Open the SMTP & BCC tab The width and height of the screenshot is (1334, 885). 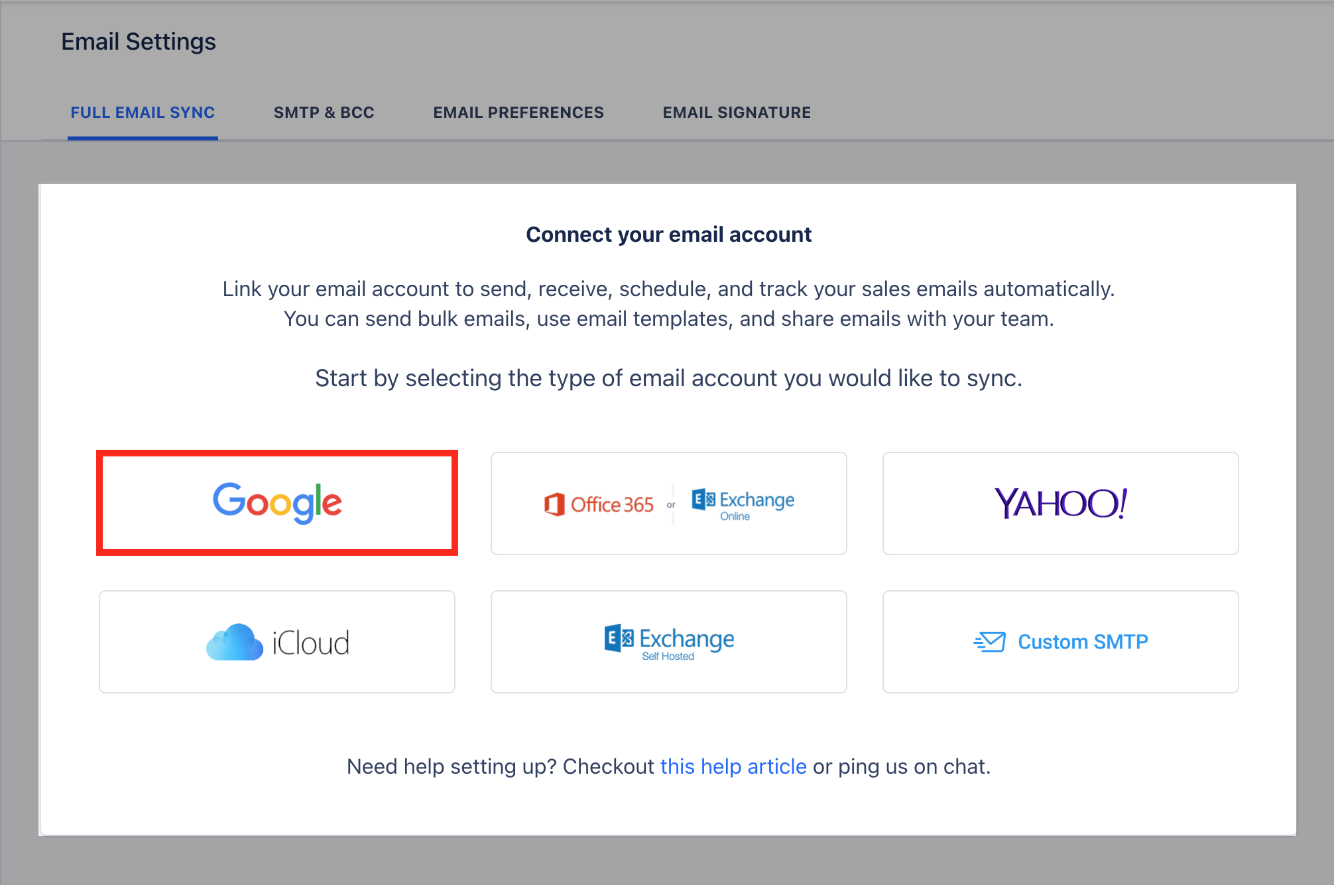tap(324, 113)
